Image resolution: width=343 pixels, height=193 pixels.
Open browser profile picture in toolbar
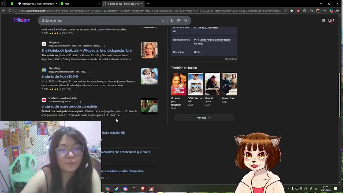(318, 11)
